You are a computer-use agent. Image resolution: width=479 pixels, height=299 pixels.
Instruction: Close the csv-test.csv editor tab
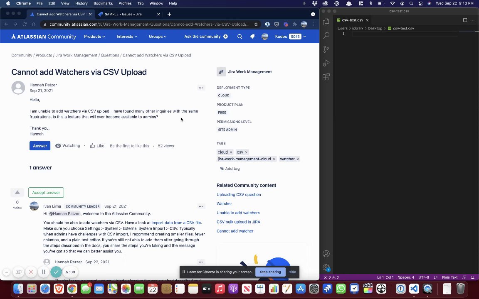click(x=367, y=20)
